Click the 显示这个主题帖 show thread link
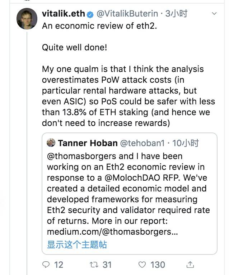 pos(77,244)
